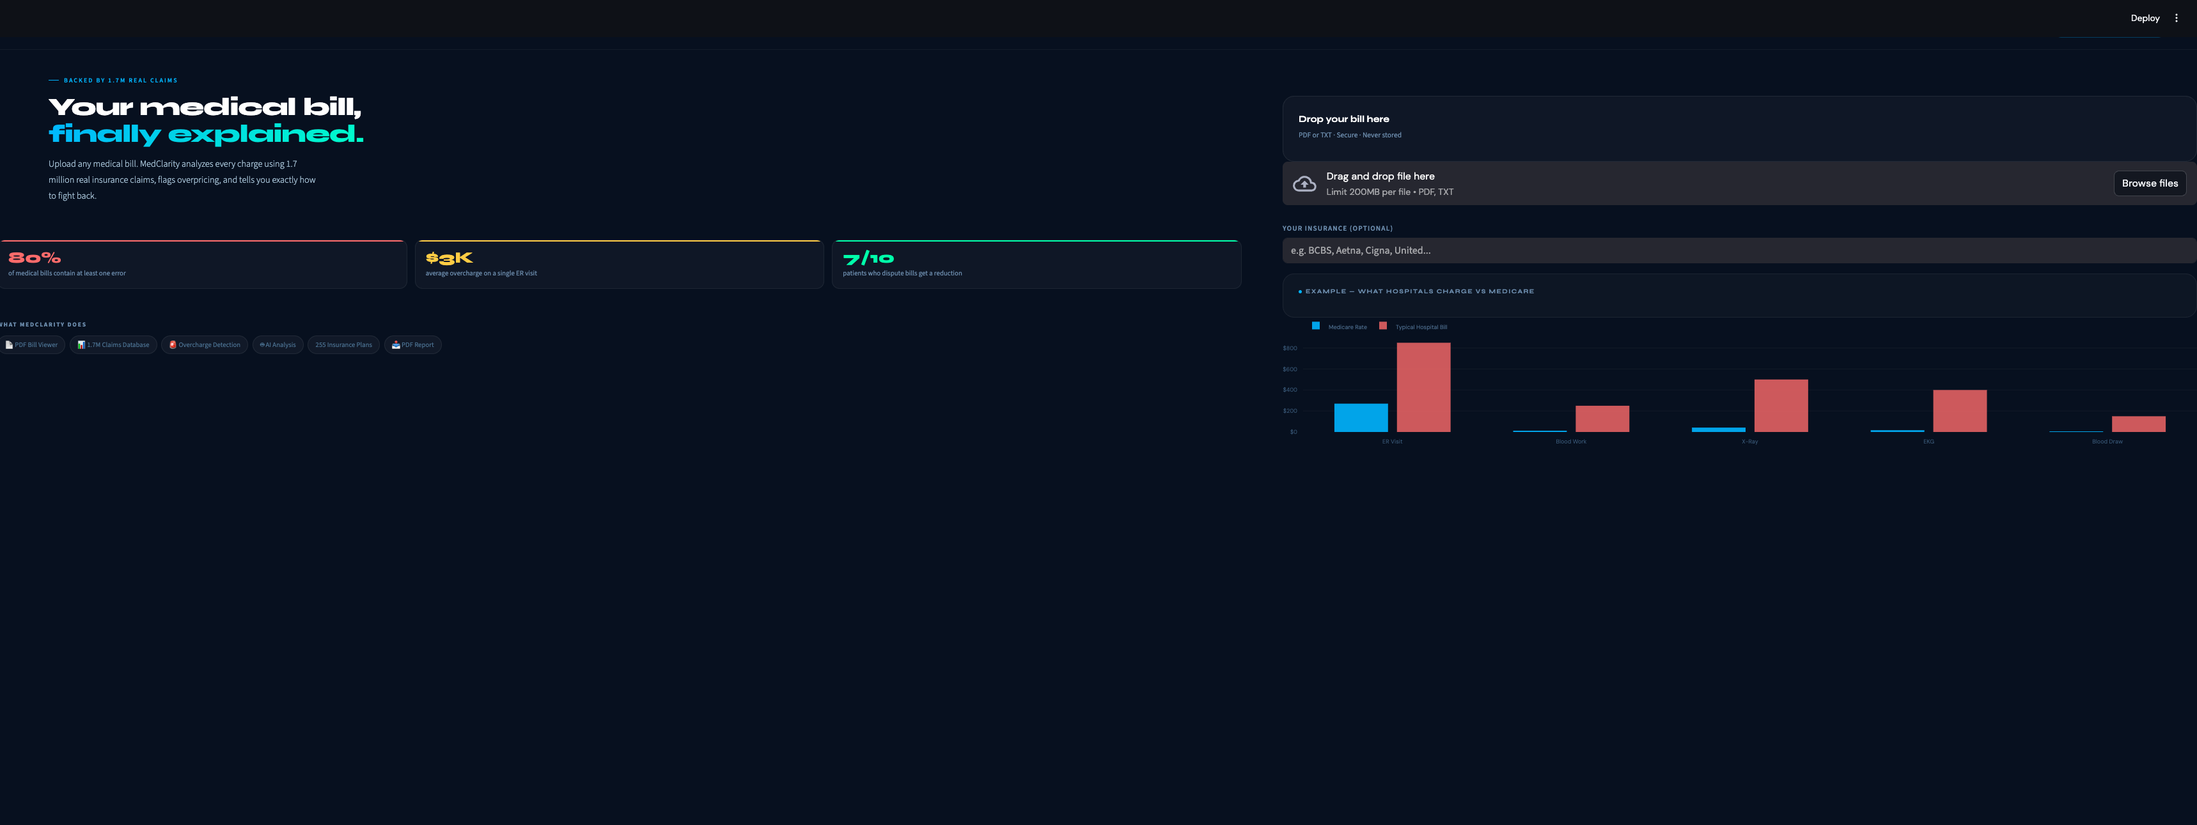Toggle the Medicare Rate legend swatch

(x=1316, y=327)
